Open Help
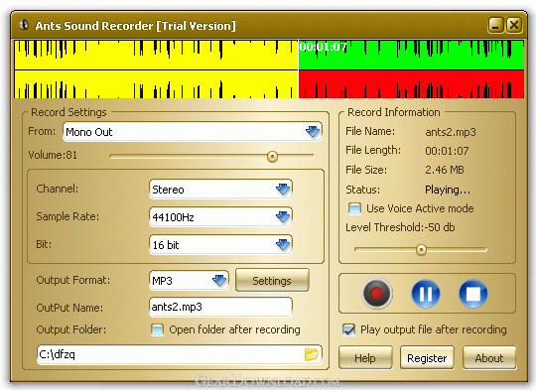The height and width of the screenshot is (390, 536). pos(365,358)
